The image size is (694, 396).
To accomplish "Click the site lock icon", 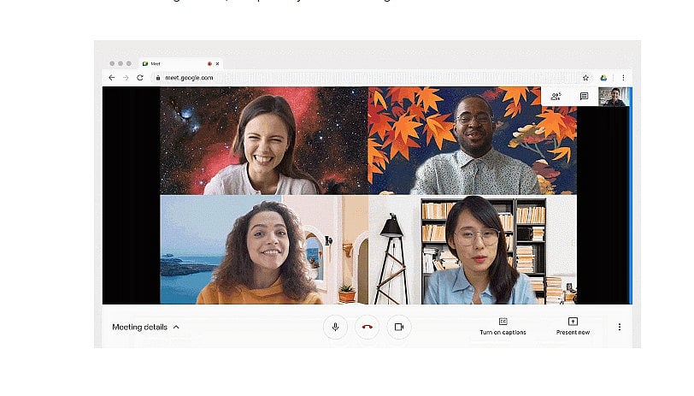I will (x=158, y=78).
